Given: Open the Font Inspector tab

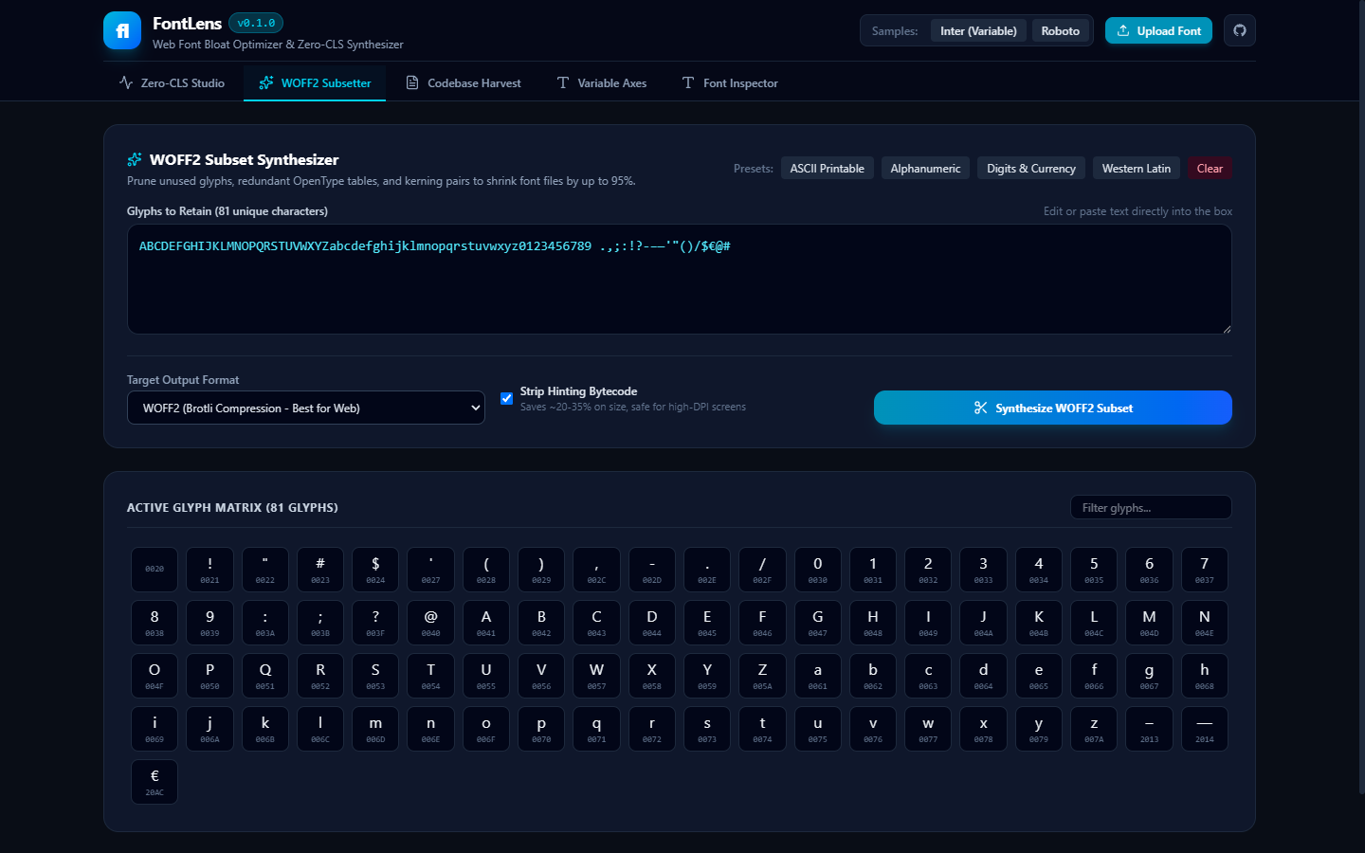Looking at the screenshot, I should tap(730, 83).
